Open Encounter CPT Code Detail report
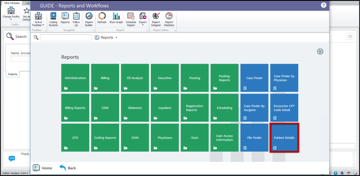The image size is (360, 176). pos(284,108)
